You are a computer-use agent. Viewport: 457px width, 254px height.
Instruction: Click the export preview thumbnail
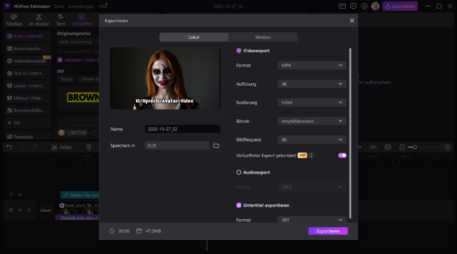165,78
